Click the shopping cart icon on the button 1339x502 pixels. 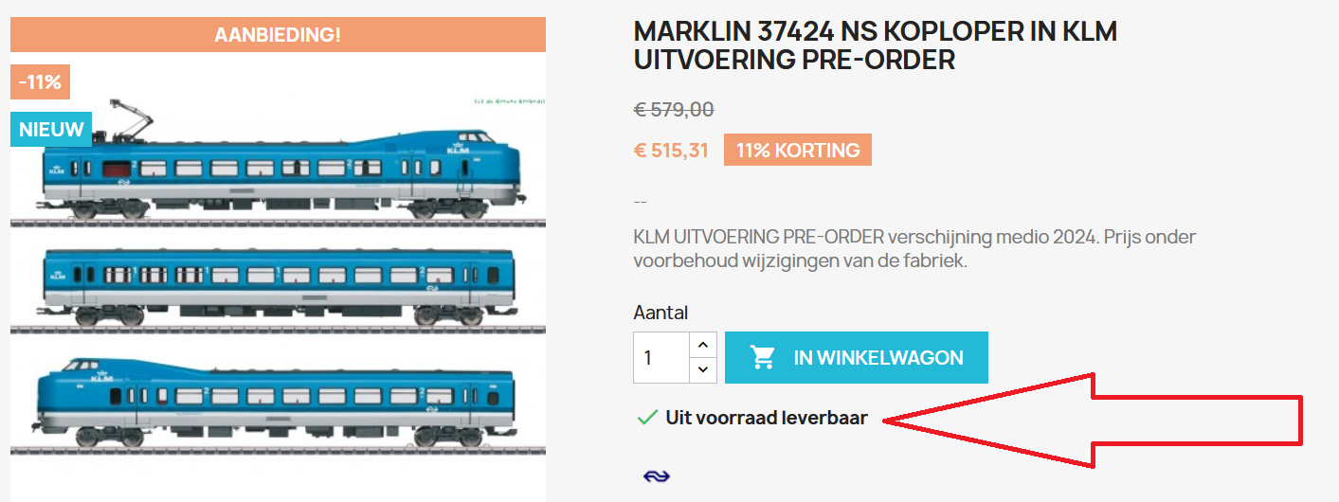click(x=763, y=357)
